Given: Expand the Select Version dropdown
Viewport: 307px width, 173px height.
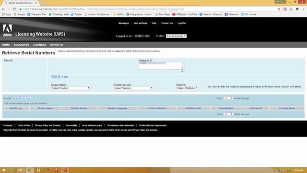Looking at the screenshot, I should [133, 88].
